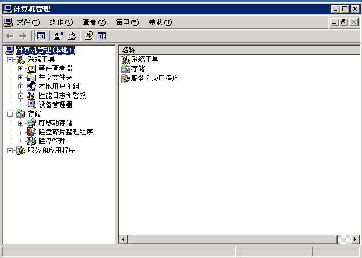Select 设备管理器 icon in tree

(31, 105)
